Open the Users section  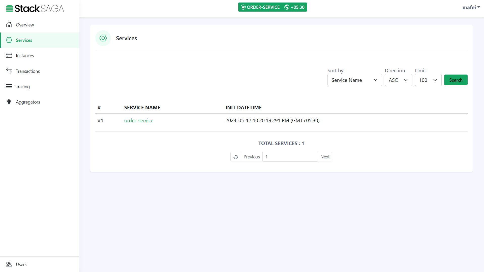[40, 264]
